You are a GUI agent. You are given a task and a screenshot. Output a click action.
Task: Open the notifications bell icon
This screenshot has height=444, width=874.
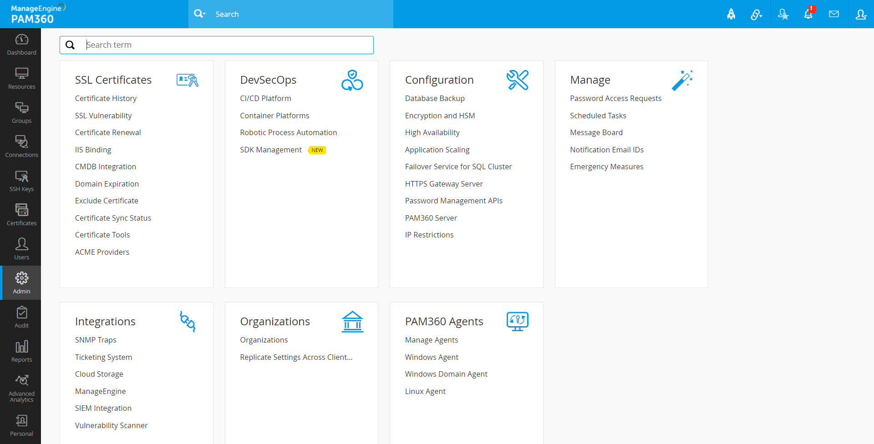click(808, 14)
